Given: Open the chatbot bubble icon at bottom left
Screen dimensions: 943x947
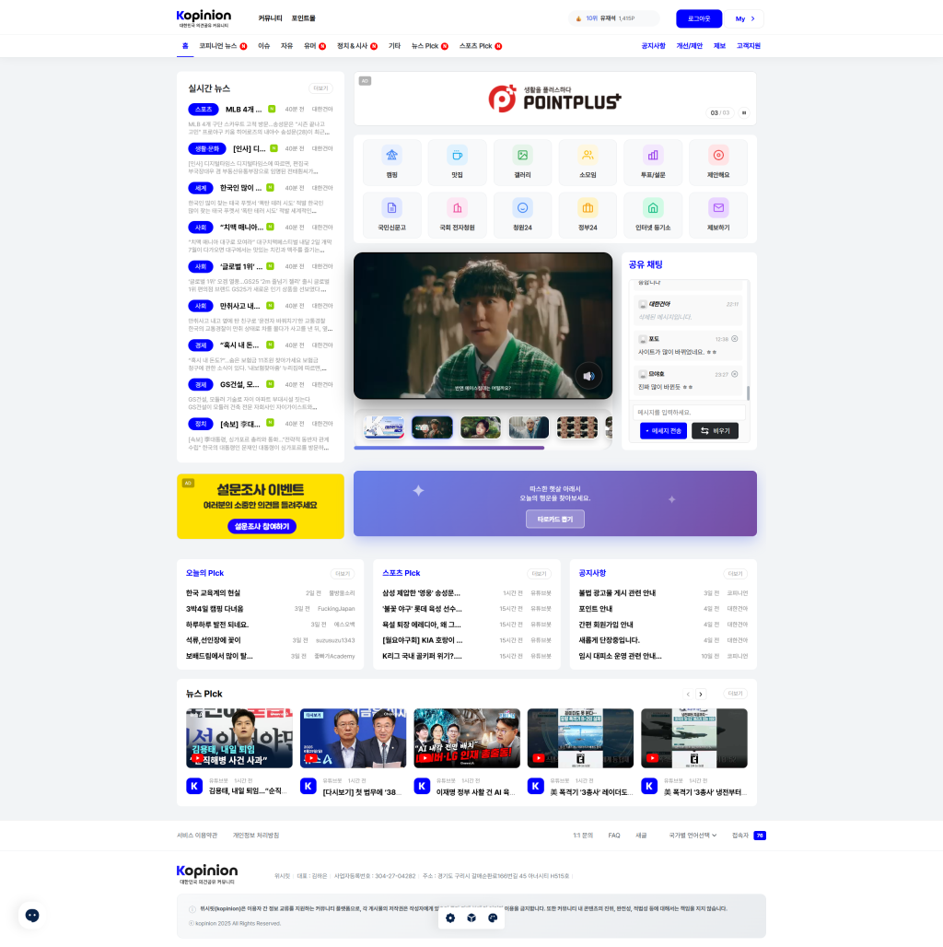Looking at the screenshot, I should click(32, 916).
